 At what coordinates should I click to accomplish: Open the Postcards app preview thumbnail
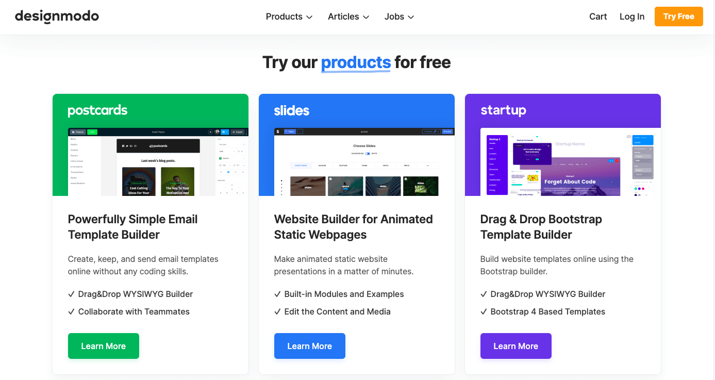(x=158, y=162)
